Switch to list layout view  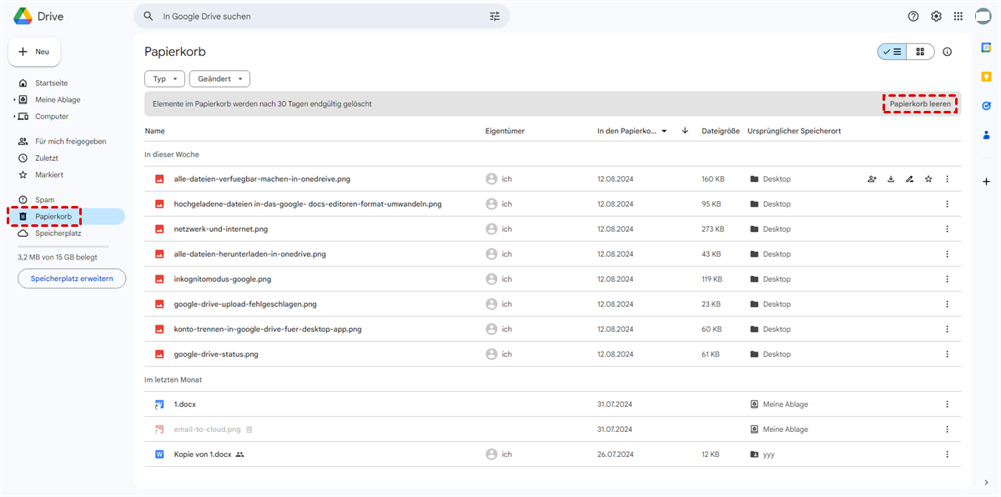tap(892, 52)
